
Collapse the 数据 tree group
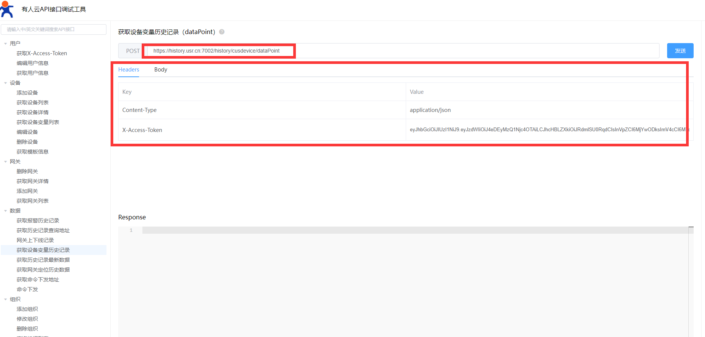[x=6, y=211]
